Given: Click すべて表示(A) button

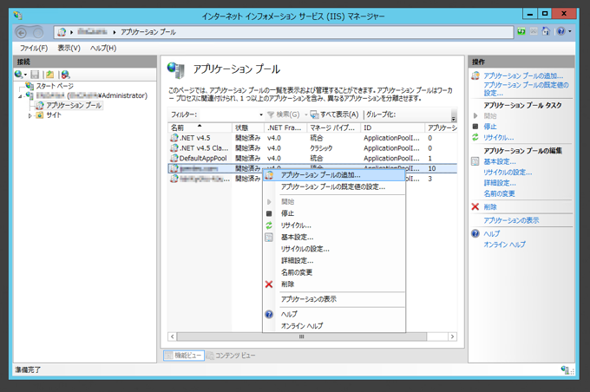Looking at the screenshot, I should pos(335,114).
